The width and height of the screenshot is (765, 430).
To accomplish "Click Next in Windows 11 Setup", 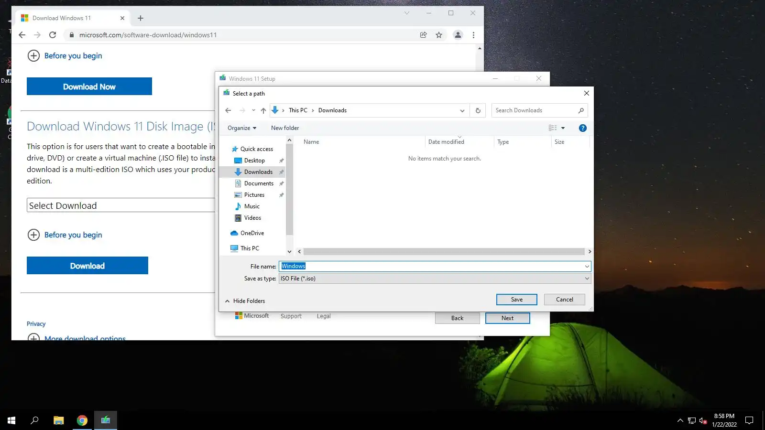I will click(508, 318).
